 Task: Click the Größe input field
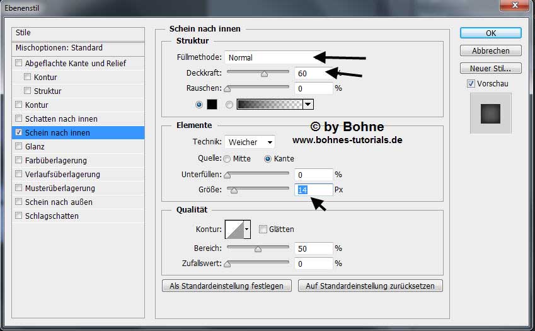313,190
